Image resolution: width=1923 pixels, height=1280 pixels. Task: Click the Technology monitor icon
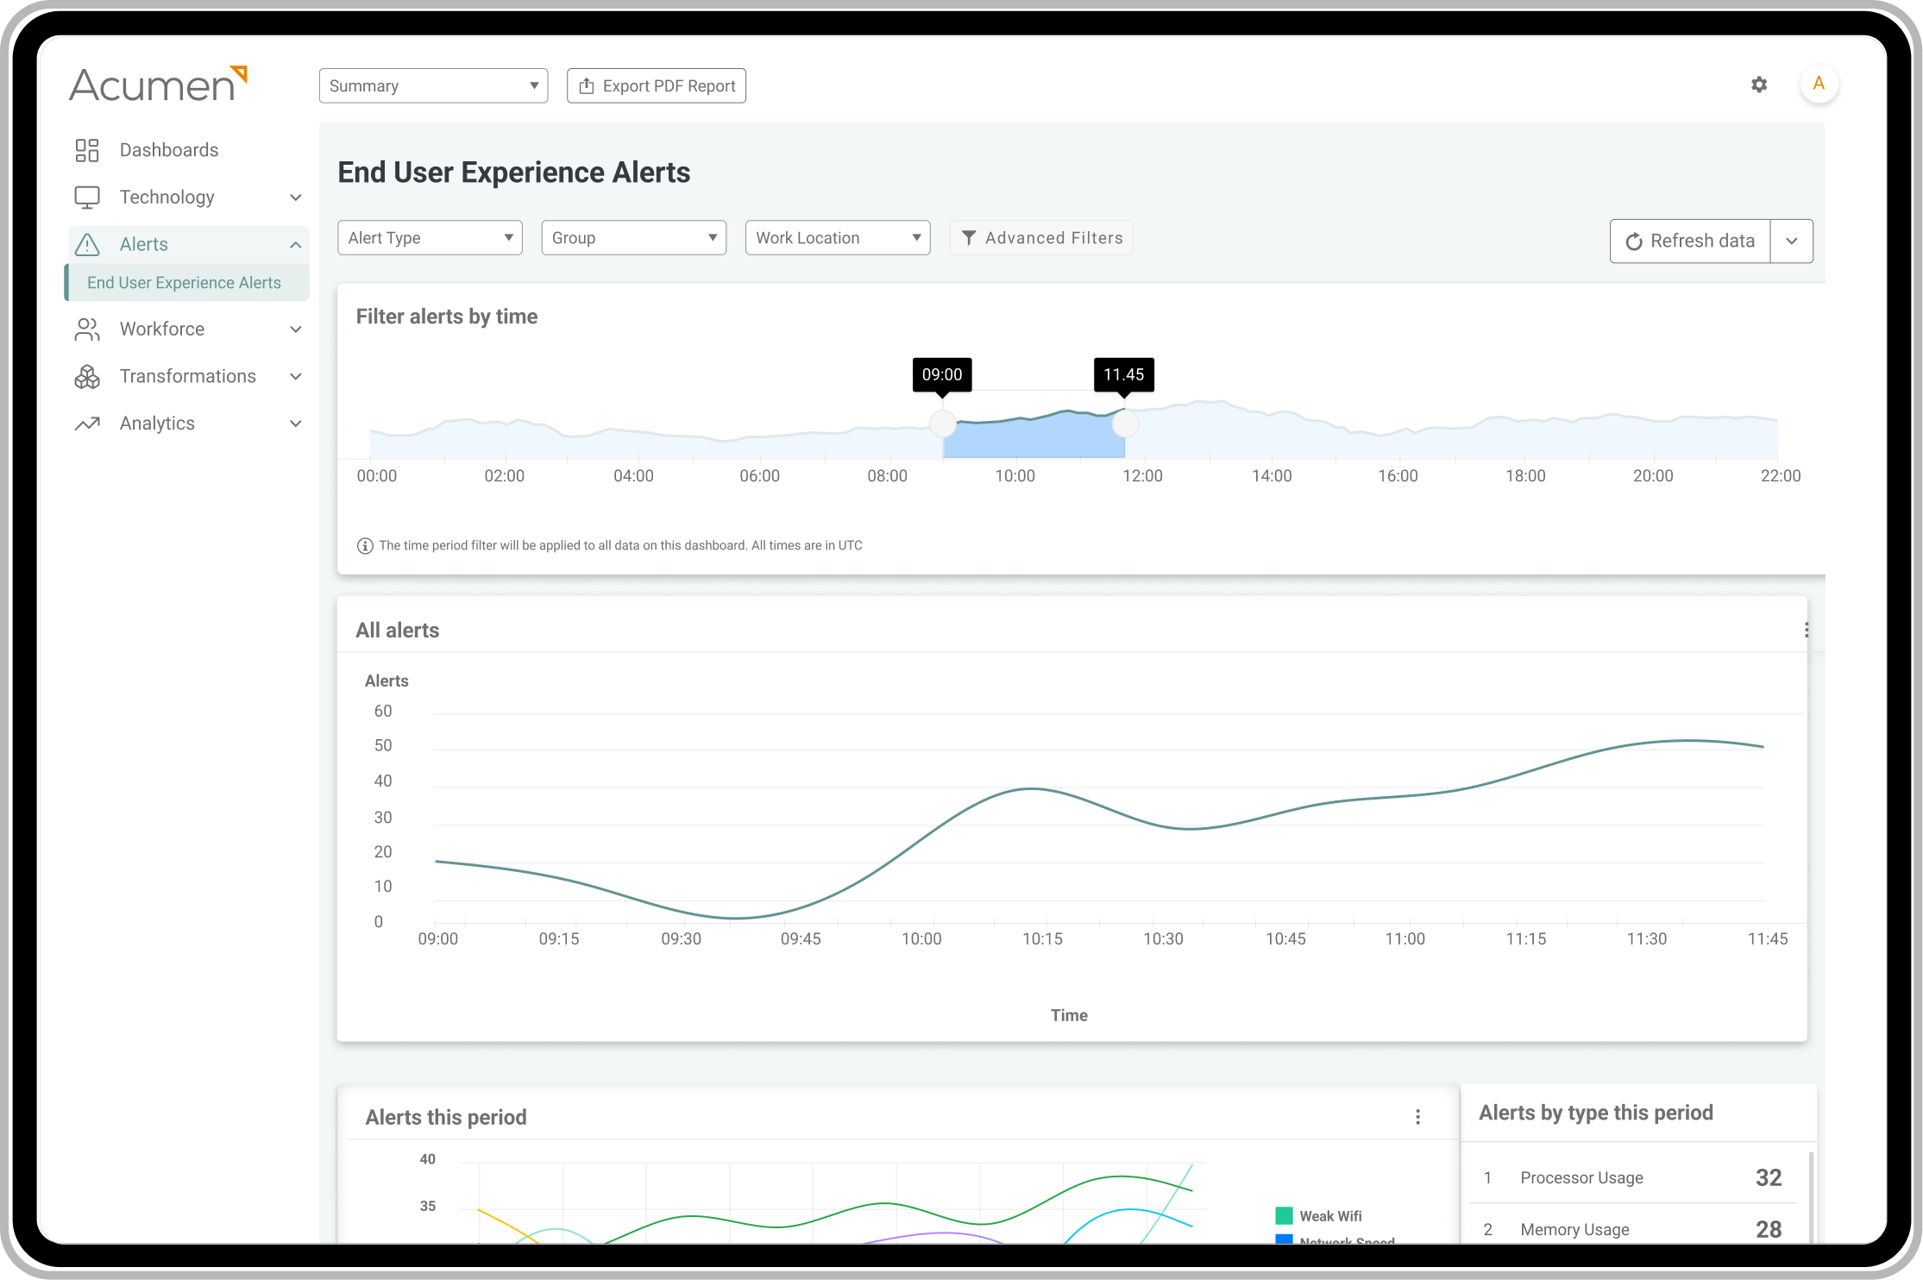[87, 198]
